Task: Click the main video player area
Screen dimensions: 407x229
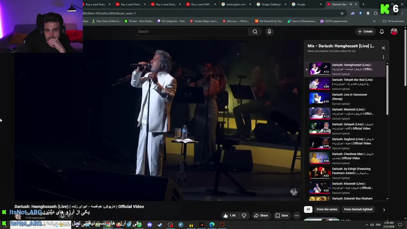Action: (158, 120)
